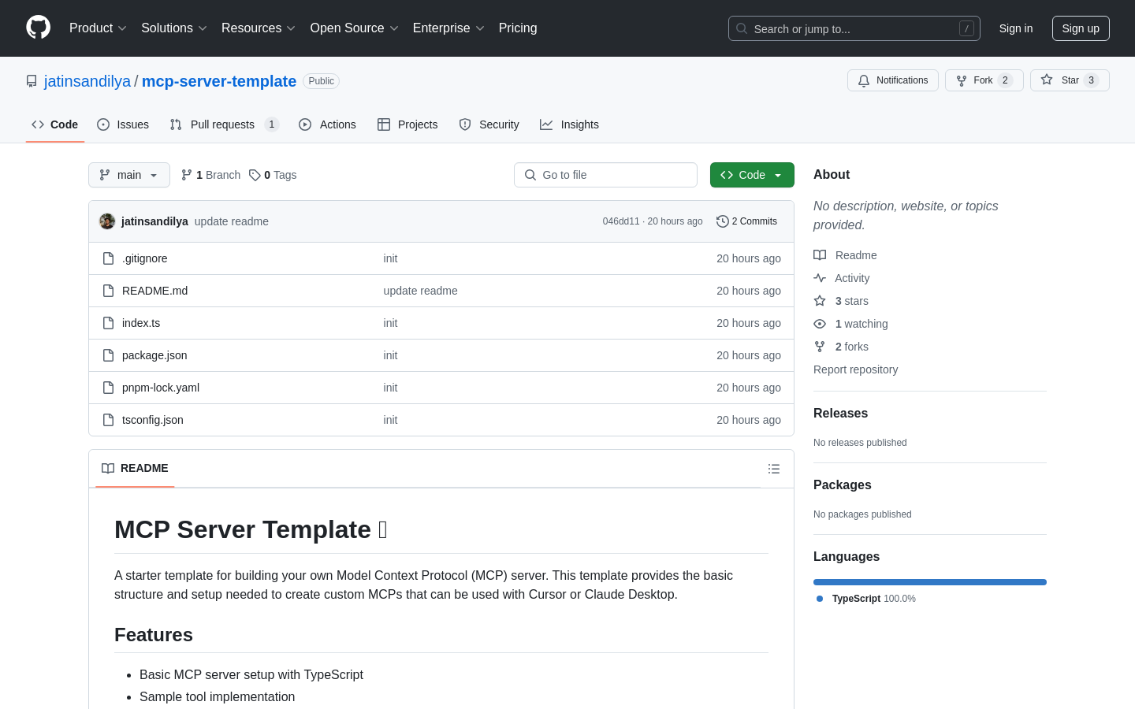Click the graph icon on the Insights tab
Screen dimensions: 1135x709
point(546,124)
